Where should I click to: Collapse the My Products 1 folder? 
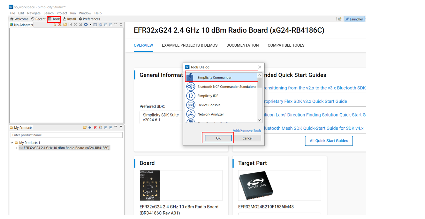coord(11,142)
